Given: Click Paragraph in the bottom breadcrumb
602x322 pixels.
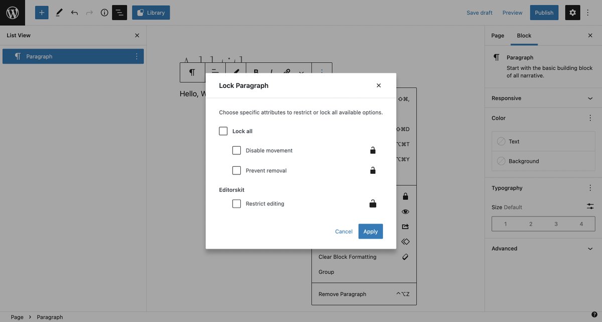Looking at the screenshot, I should click(x=50, y=317).
